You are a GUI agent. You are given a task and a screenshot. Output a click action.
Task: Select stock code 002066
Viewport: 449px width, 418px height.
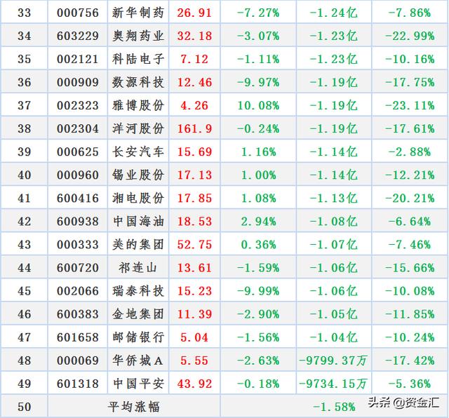click(x=78, y=291)
